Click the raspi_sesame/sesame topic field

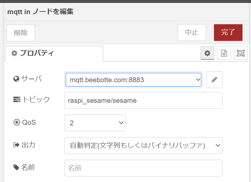tap(143, 100)
